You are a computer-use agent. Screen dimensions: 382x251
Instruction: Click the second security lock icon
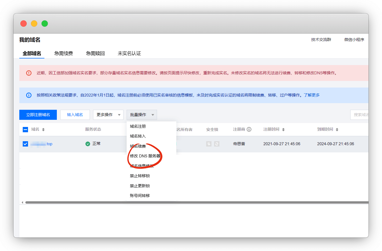click(217, 144)
